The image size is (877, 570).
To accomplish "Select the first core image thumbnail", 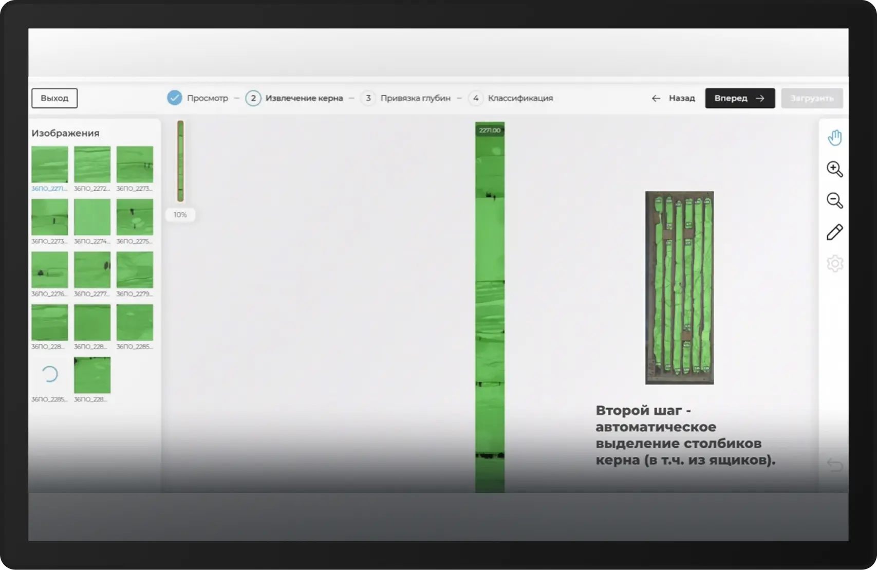I will coord(50,164).
